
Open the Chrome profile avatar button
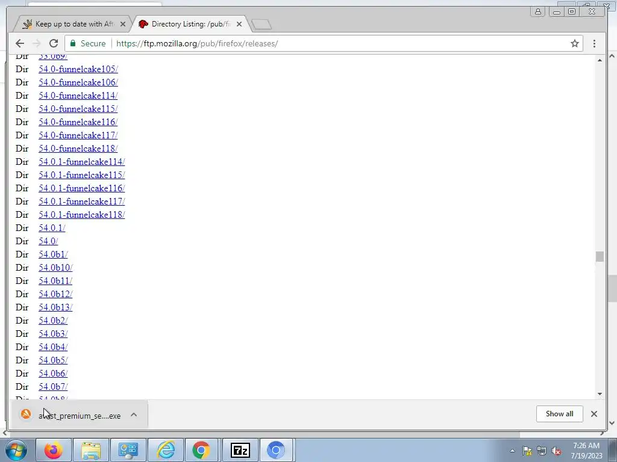[x=537, y=11]
